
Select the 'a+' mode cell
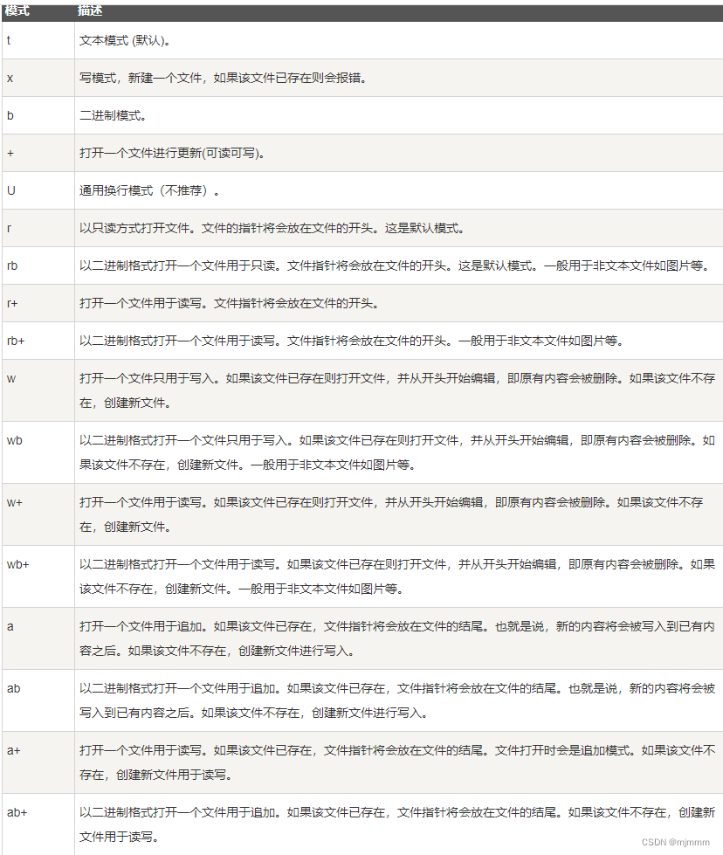pos(38,762)
